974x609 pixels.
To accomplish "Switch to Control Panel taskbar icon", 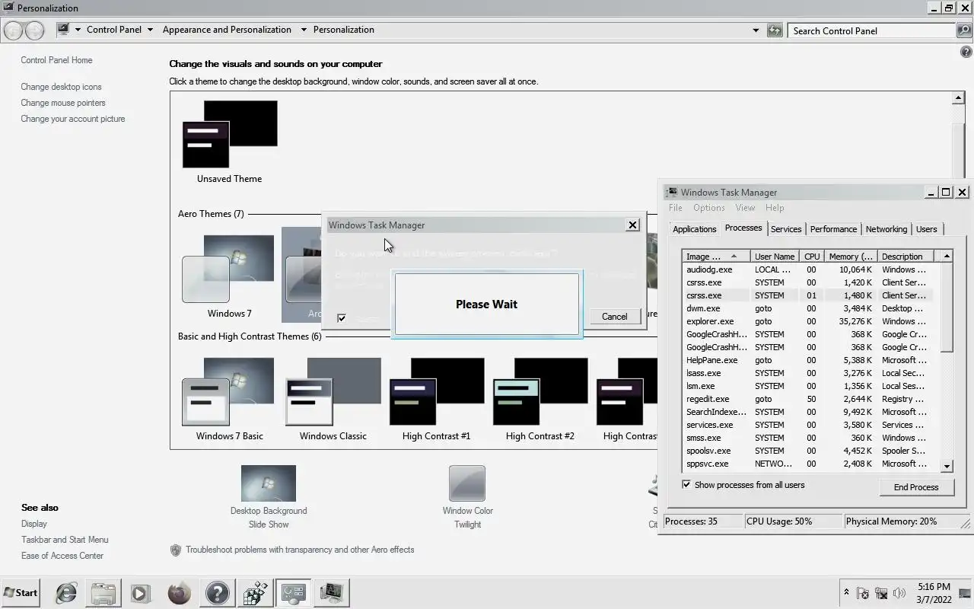I will [294, 593].
